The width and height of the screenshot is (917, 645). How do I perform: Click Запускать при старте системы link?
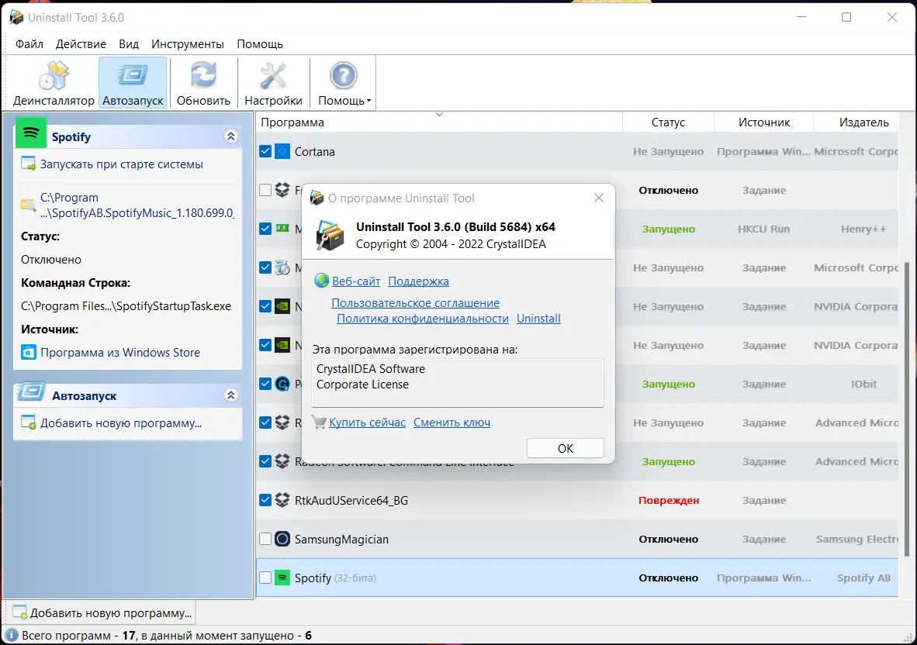coord(122,164)
